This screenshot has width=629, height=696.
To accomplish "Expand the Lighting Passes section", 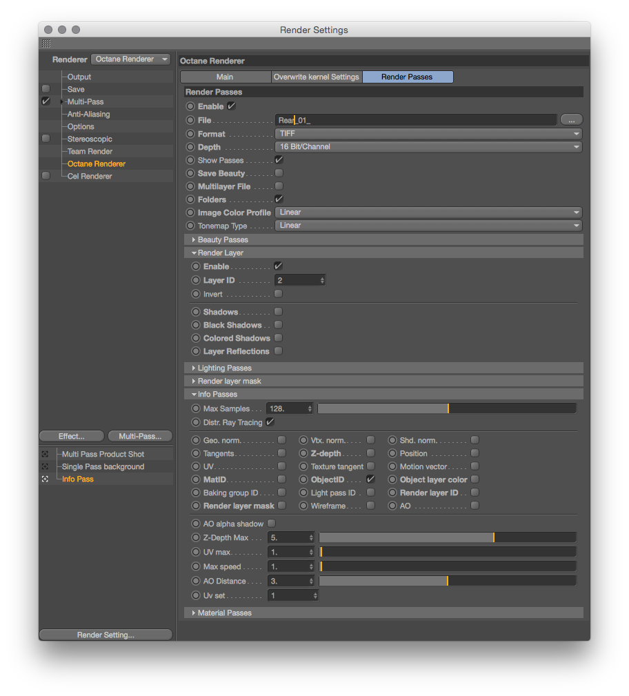I will pos(194,368).
